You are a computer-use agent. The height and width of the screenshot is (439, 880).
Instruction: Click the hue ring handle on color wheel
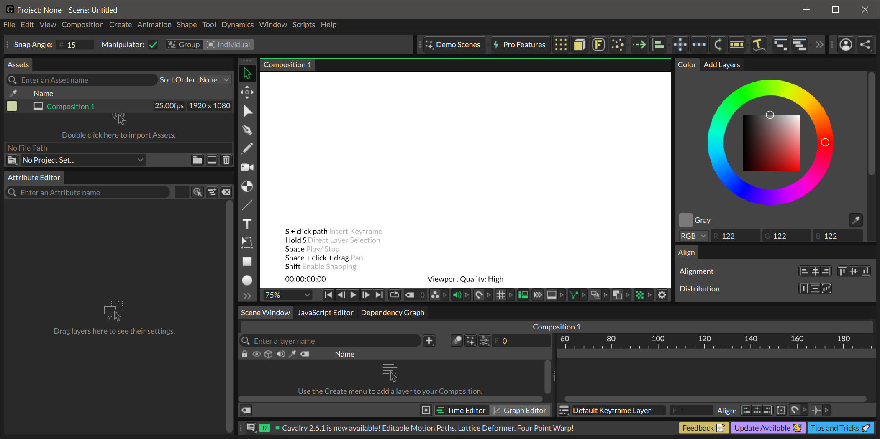coord(825,143)
